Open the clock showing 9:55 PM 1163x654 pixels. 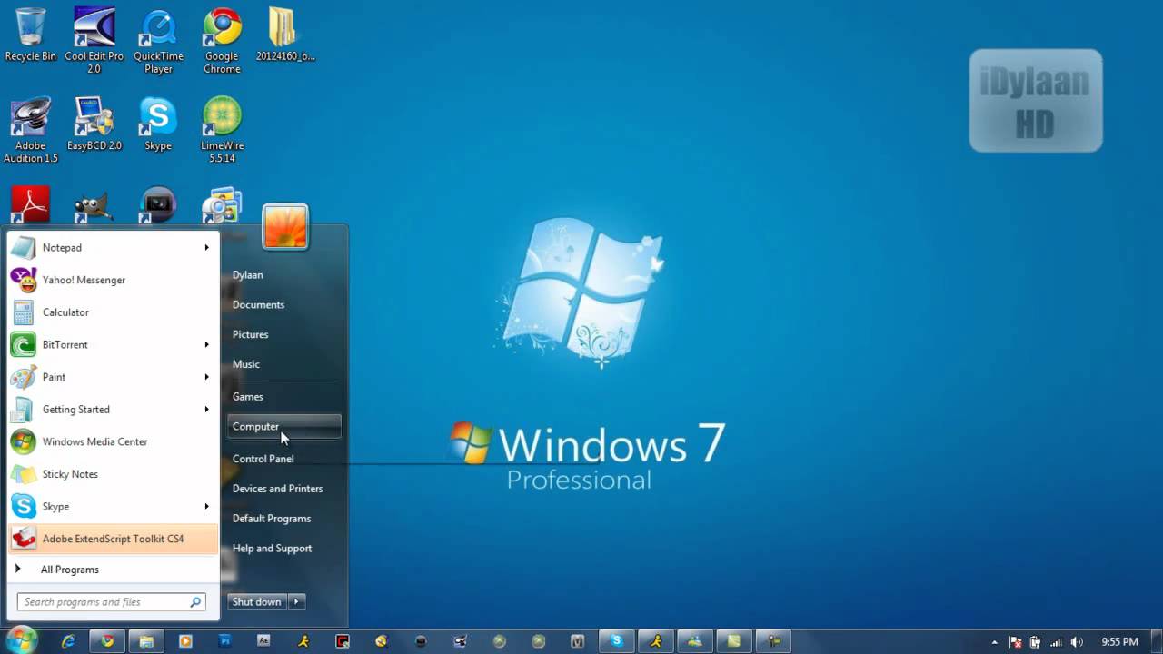tap(1119, 642)
